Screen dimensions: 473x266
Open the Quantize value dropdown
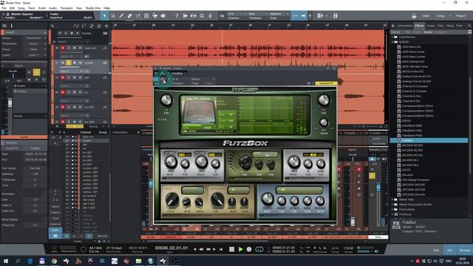[x=236, y=14]
